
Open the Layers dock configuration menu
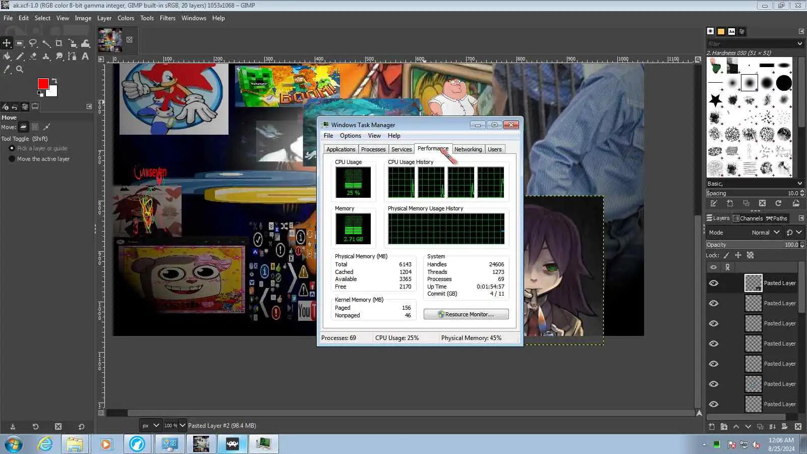(801, 218)
